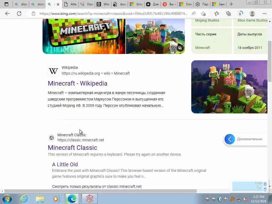
Task: Click the scroll-down arrow of vertical scrollbar
Action: tap(270, 186)
